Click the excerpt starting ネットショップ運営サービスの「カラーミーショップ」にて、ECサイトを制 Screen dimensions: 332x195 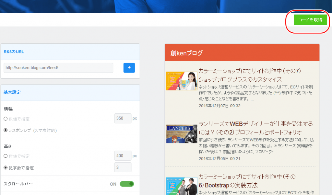255,93
